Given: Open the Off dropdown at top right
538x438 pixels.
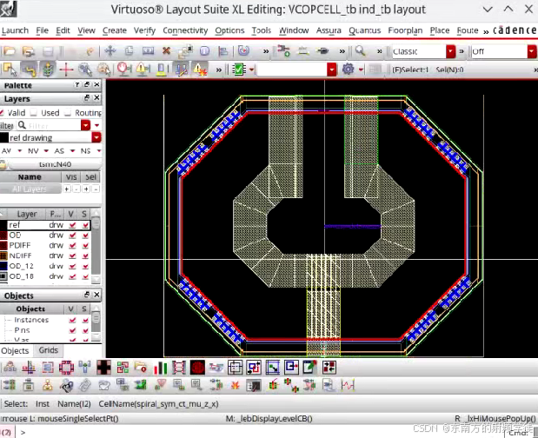Looking at the screenshot, I should point(532,51).
